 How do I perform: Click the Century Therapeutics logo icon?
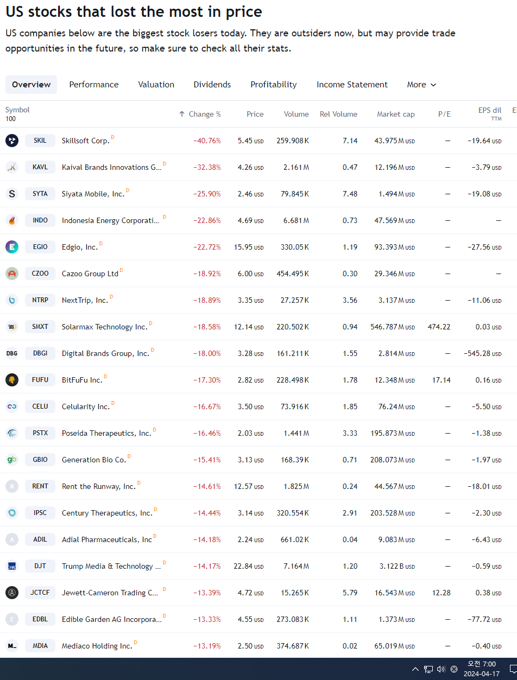coord(12,513)
